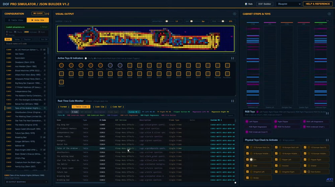Select the Tables filter button
This screenshot has height=187, width=335.
pos(17,39)
